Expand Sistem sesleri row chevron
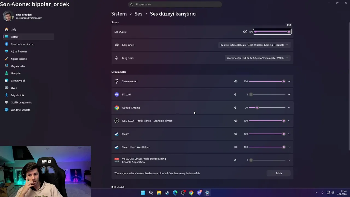The image size is (350, 197). [289, 81]
